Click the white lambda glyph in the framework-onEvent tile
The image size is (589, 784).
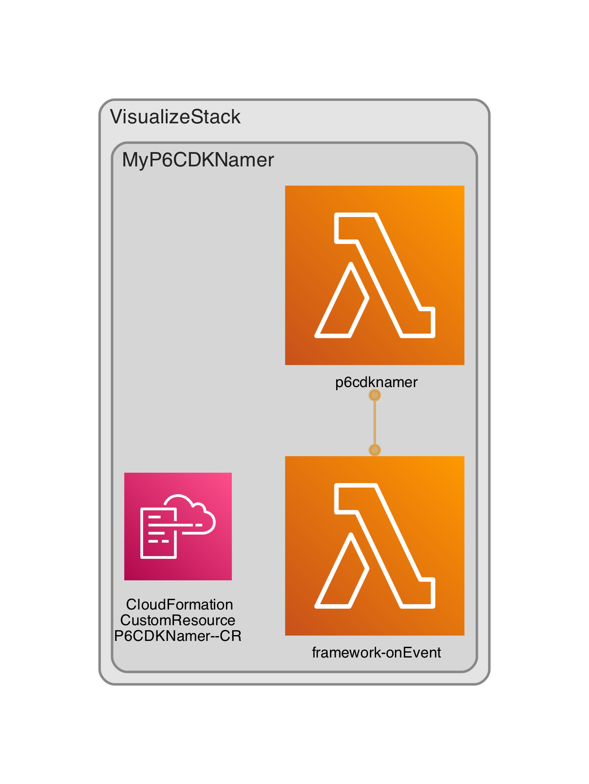pyautogui.click(x=375, y=545)
